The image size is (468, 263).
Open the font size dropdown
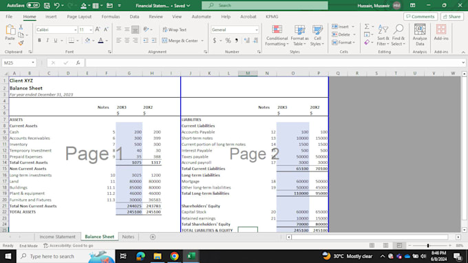pyautogui.click(x=91, y=30)
